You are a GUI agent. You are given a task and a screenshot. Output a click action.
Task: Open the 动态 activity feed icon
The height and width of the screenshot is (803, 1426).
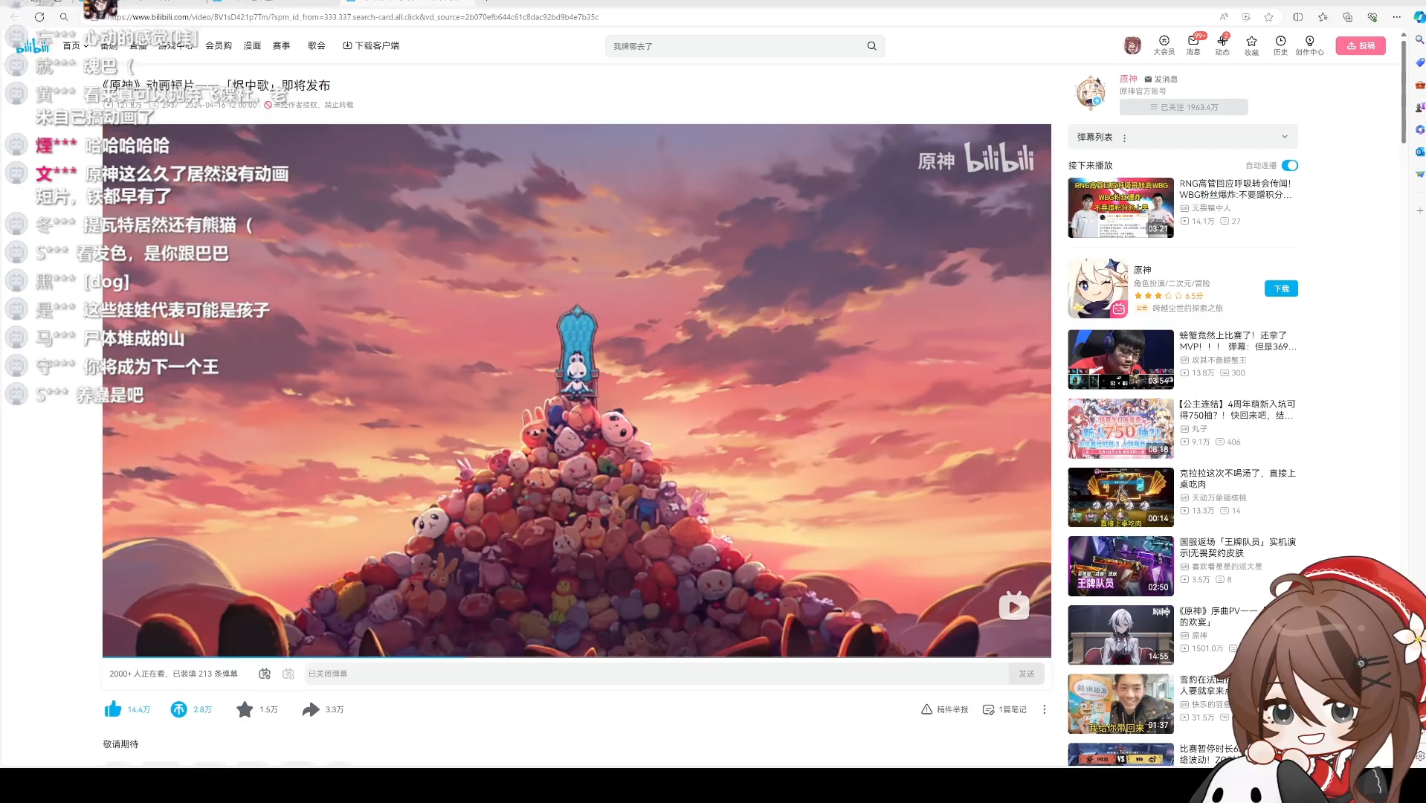click(x=1222, y=45)
